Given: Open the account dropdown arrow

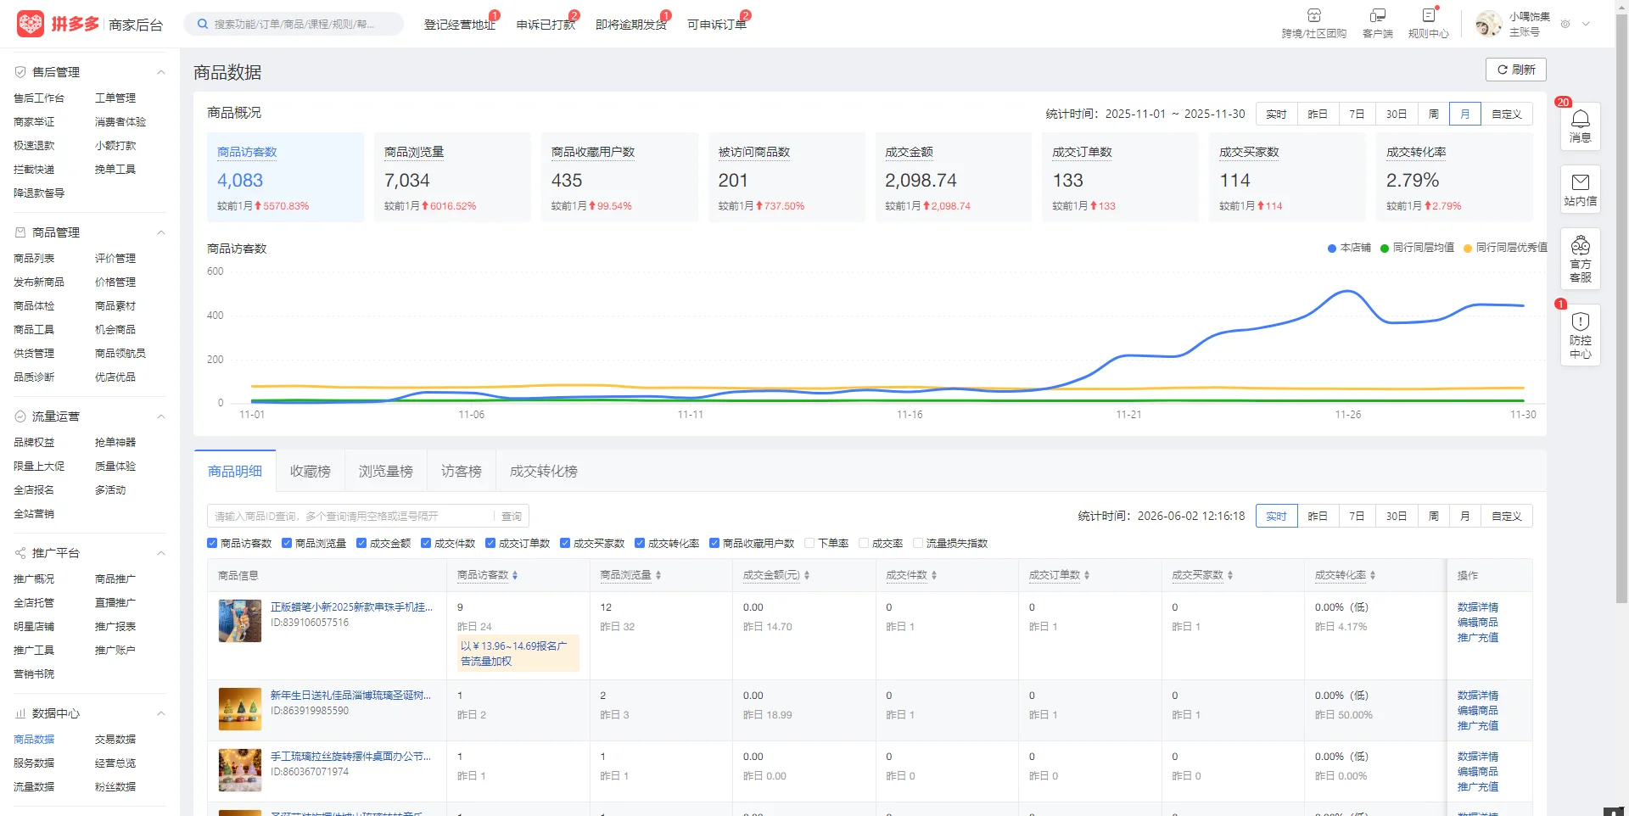Looking at the screenshot, I should pos(1586,24).
